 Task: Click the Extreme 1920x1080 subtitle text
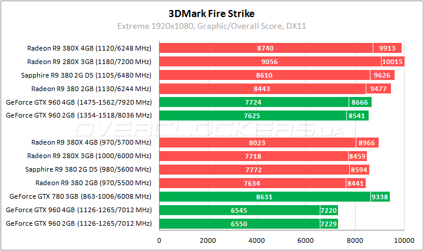[x=211, y=26]
